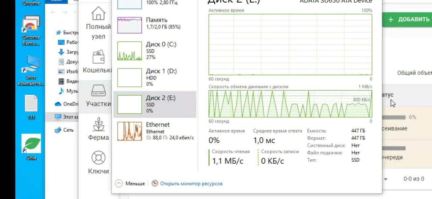Click the Этот компьютер desktop icon
This screenshot has height=199, width=432.
[x=31, y=65]
